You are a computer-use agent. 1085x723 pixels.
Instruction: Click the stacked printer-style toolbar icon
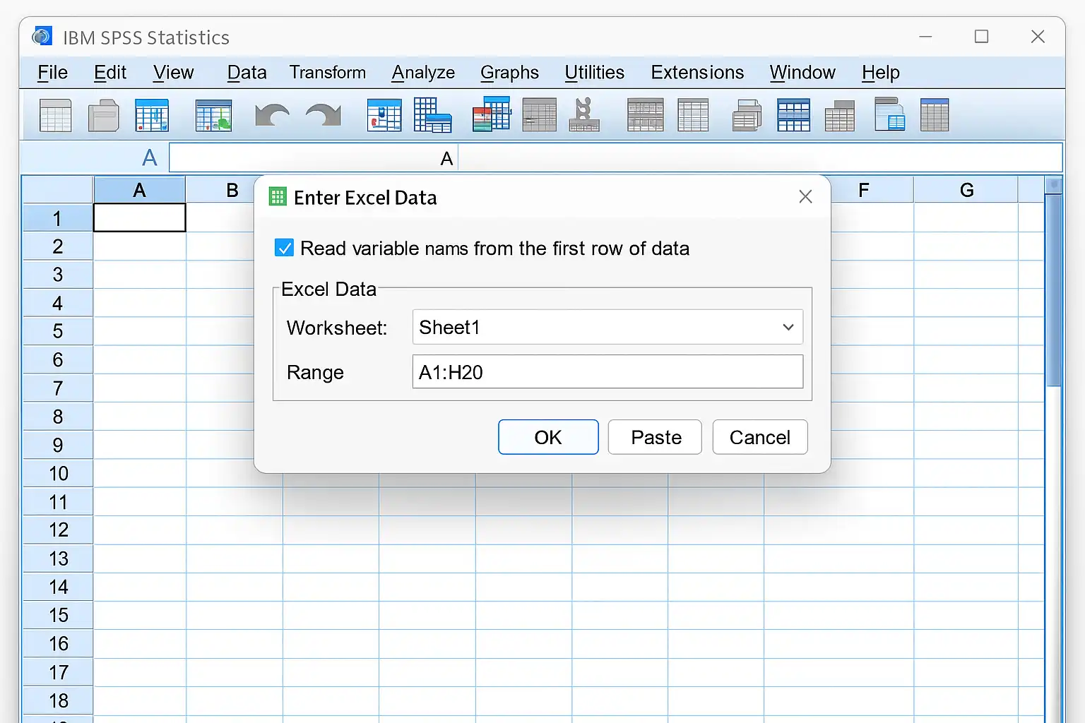(747, 116)
